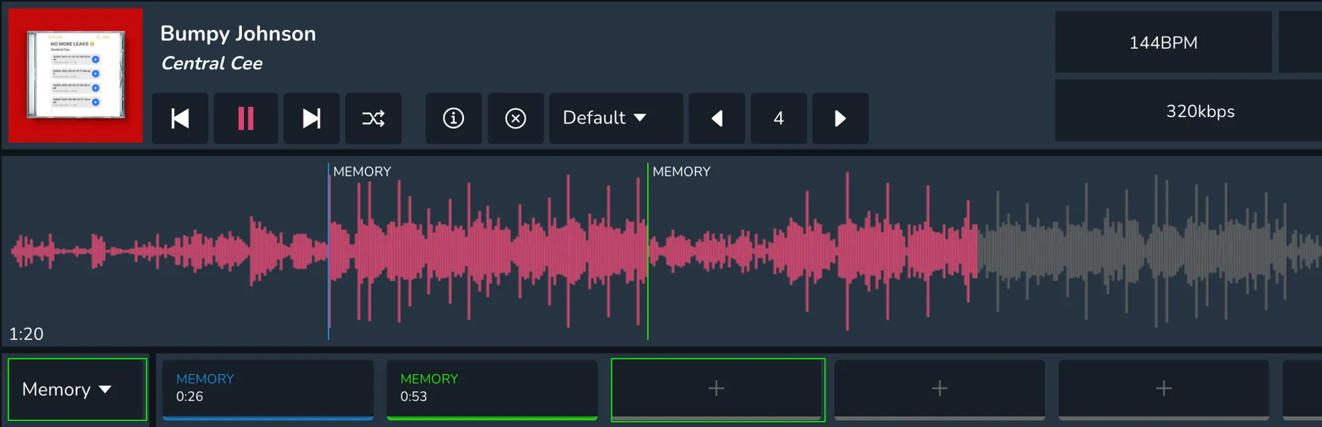Screen dimensions: 1322x427
Task: Pause the playing track
Action: (245, 119)
